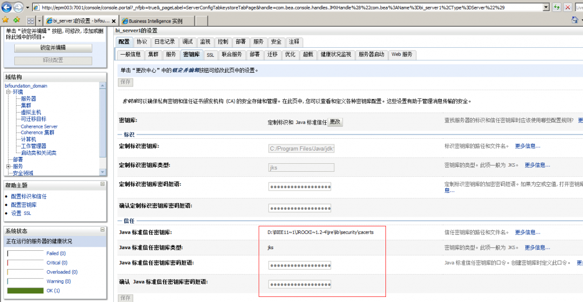Select 虚拟主机 in the domain tree
Viewport: 583px width, 302px height.
coord(31,112)
